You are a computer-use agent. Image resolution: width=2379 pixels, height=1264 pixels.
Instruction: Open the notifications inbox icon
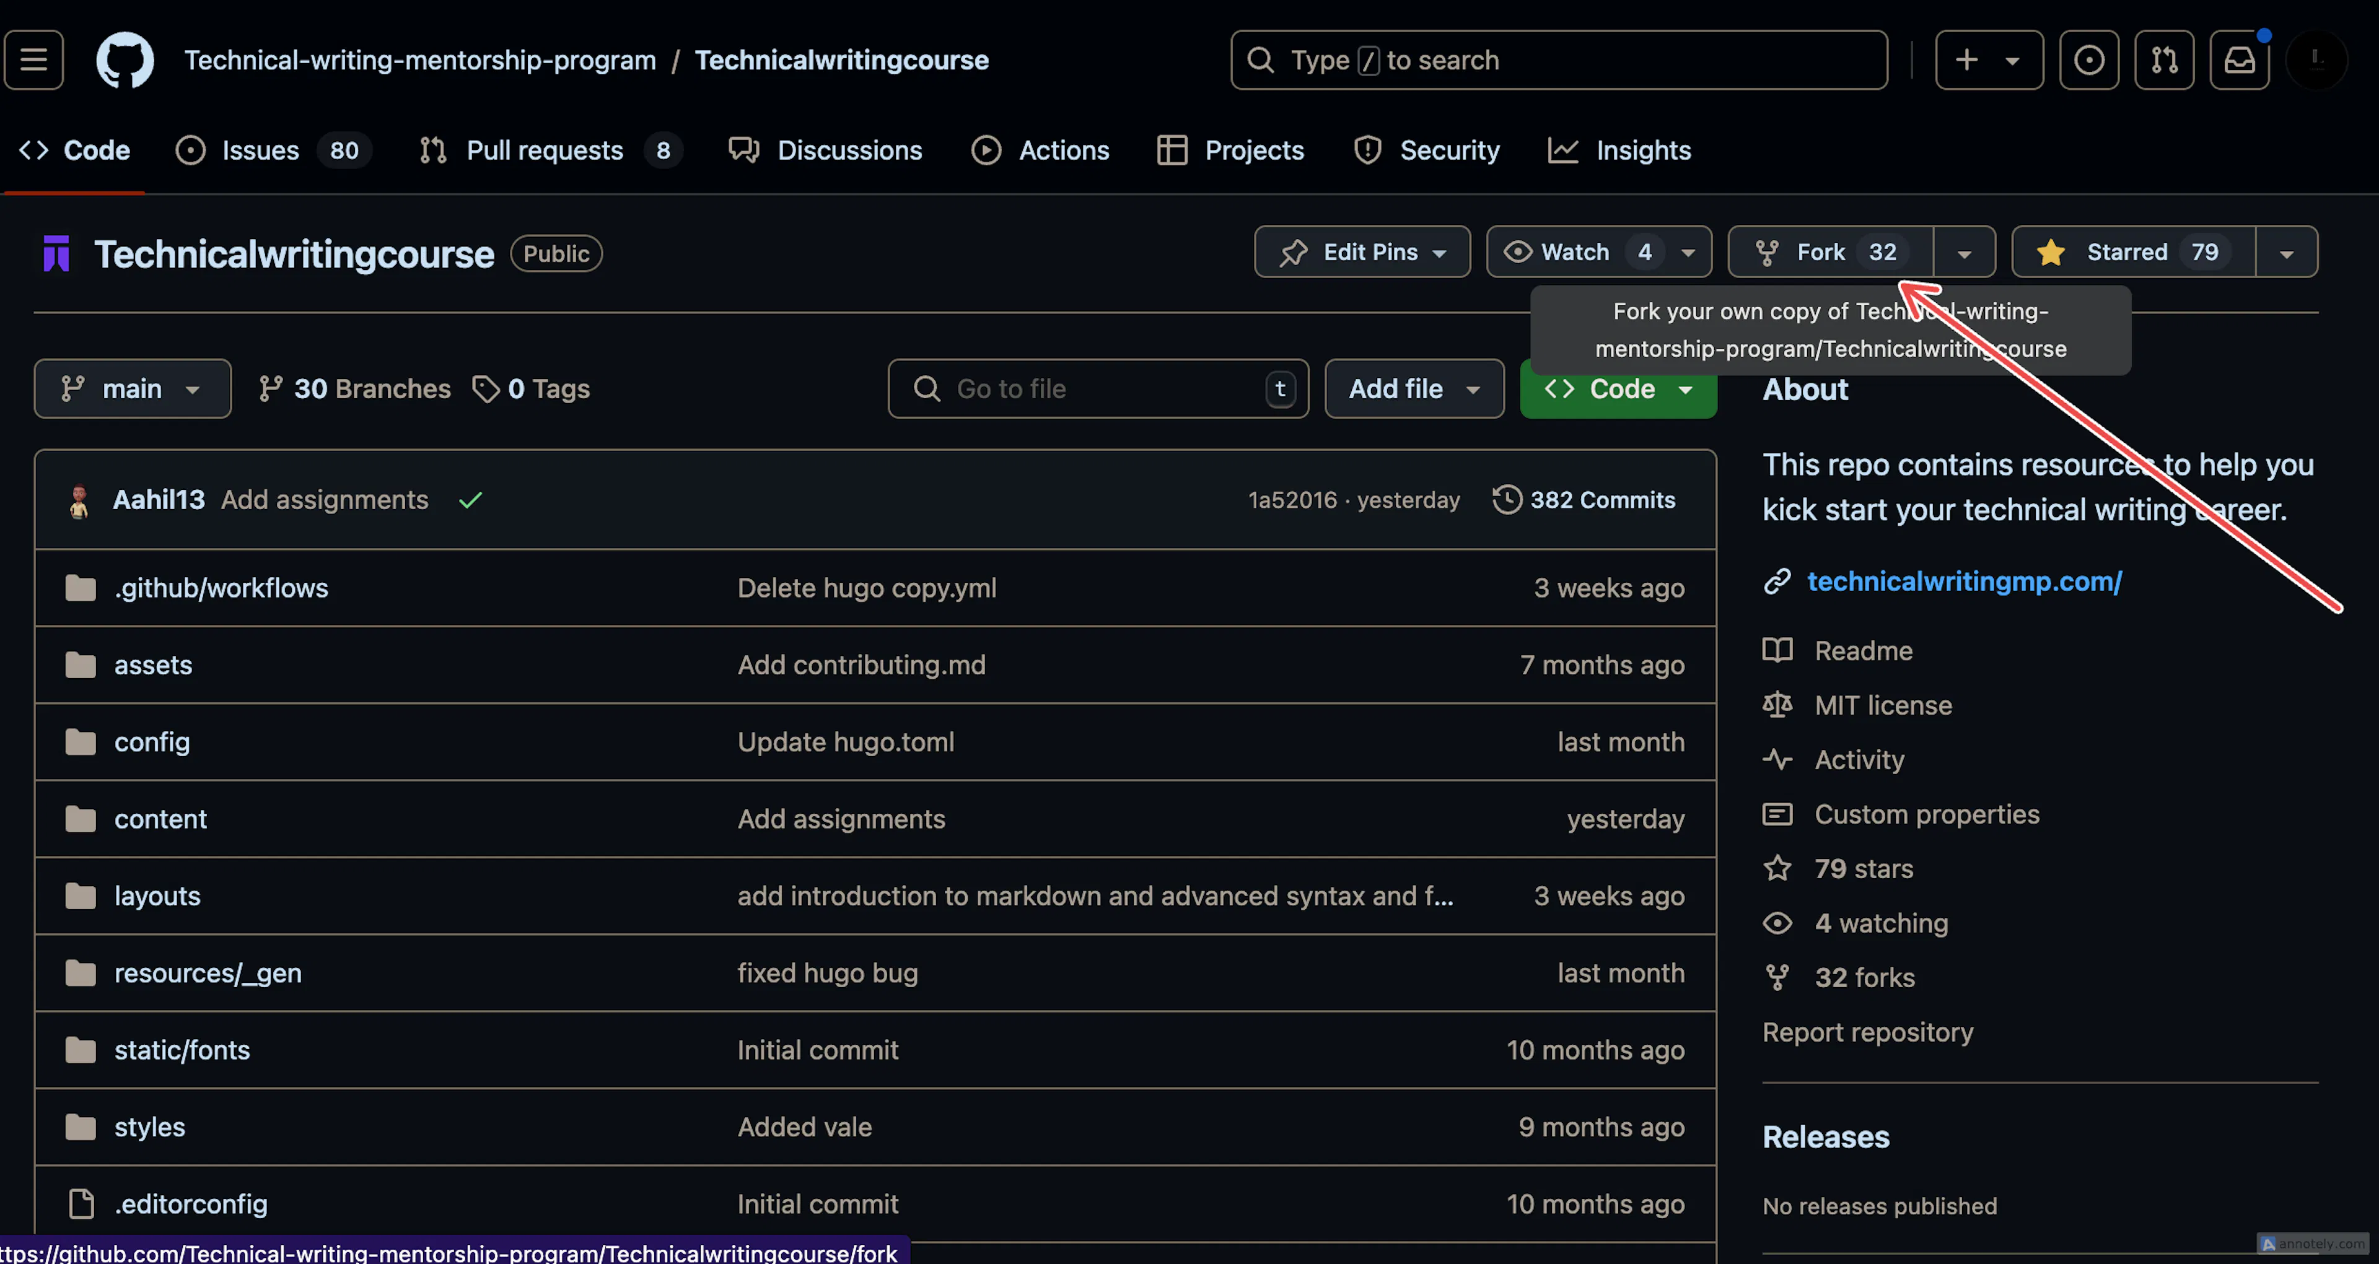pyautogui.click(x=2240, y=60)
